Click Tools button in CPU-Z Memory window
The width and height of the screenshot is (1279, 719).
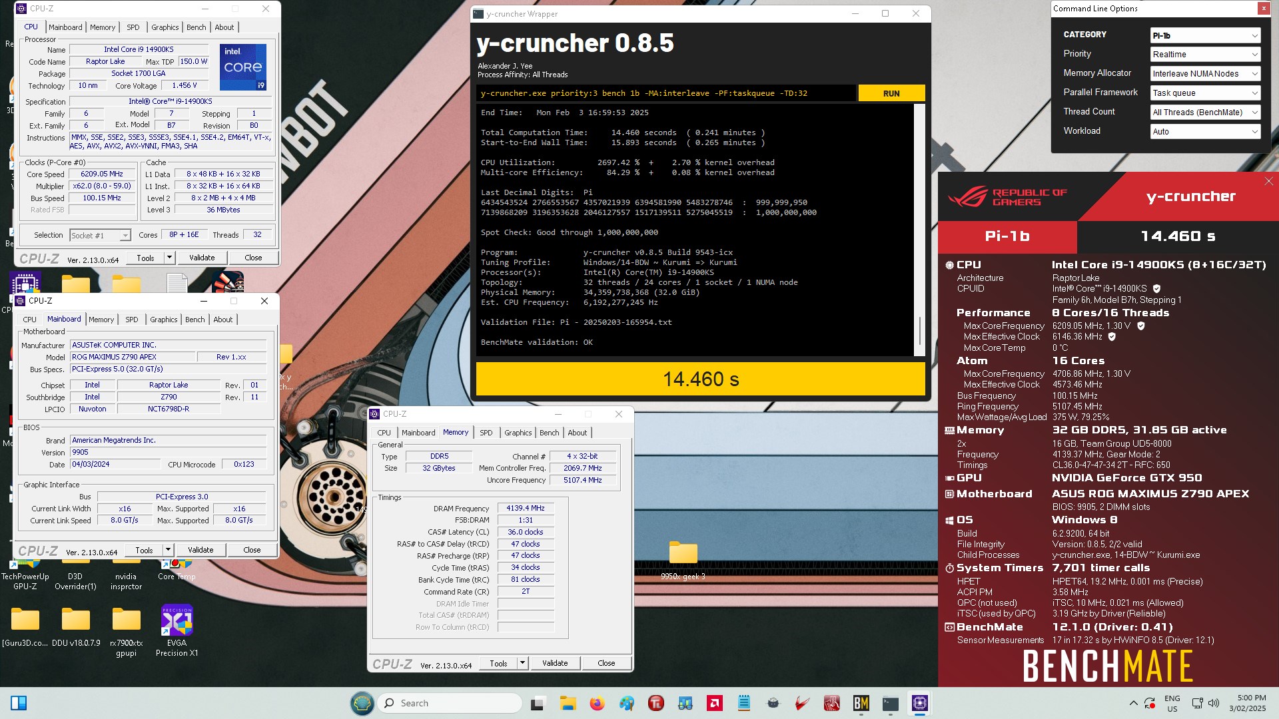(498, 663)
